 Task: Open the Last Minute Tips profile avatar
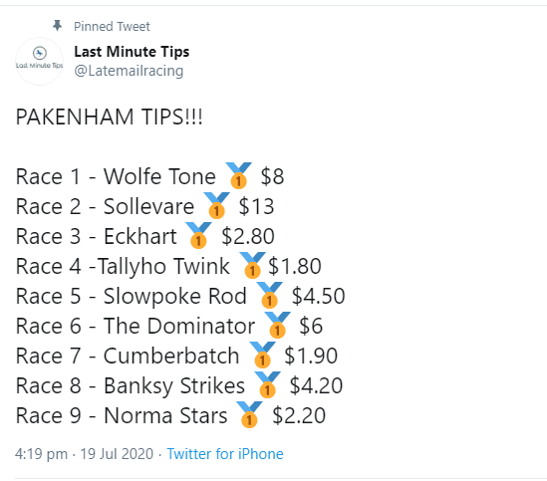point(40,61)
